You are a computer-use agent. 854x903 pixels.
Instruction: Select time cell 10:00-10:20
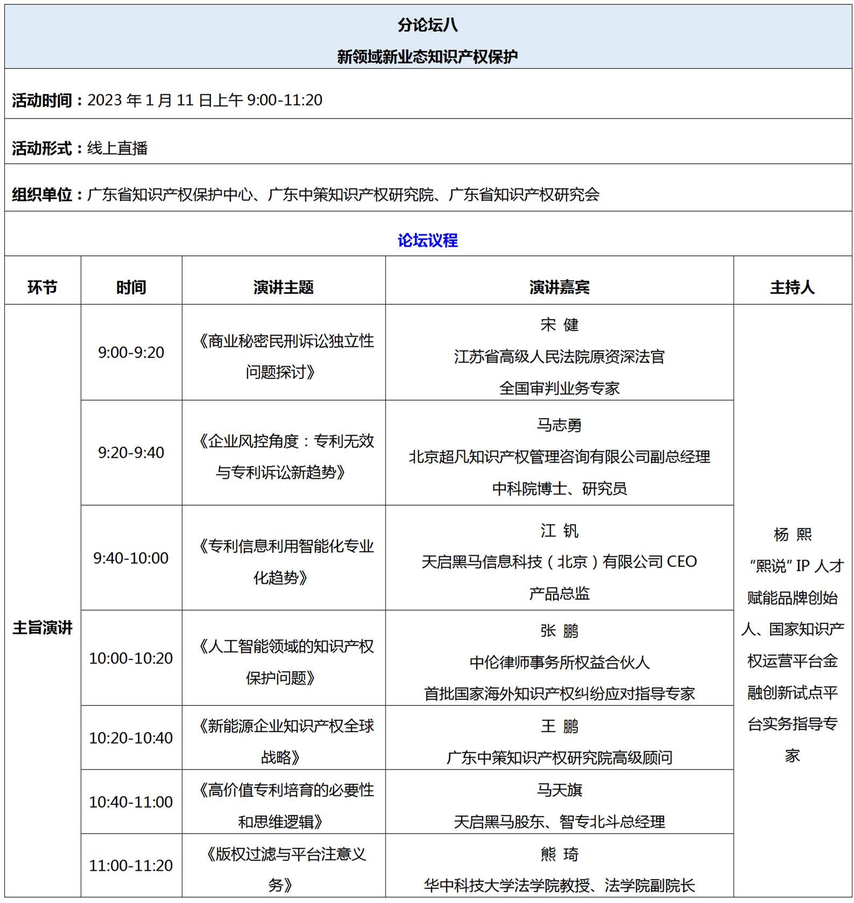point(131,658)
